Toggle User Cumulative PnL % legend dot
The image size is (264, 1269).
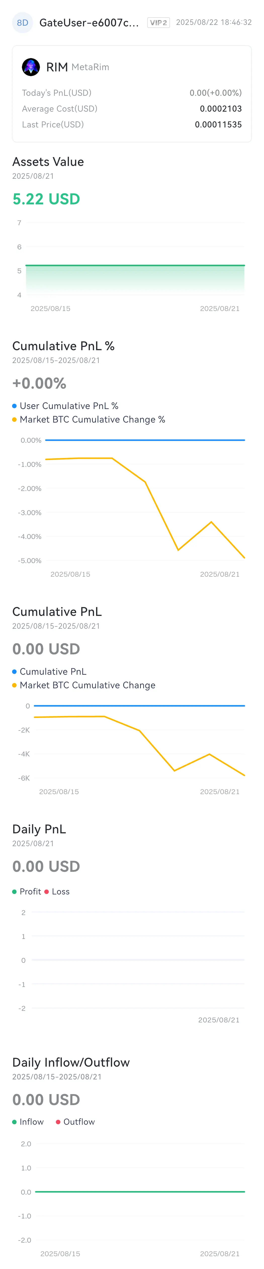point(14,406)
